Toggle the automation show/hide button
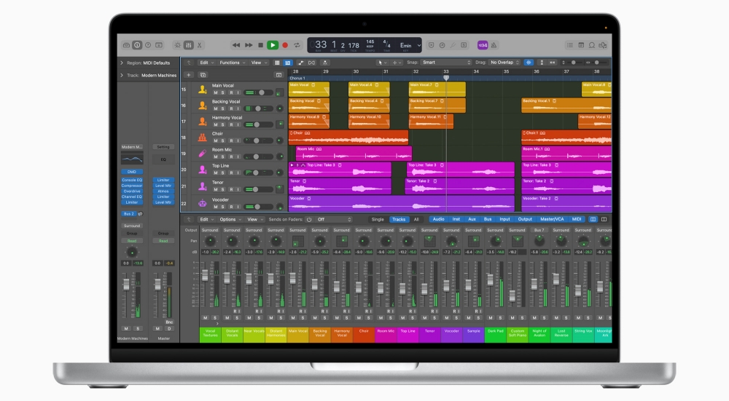 (301, 62)
